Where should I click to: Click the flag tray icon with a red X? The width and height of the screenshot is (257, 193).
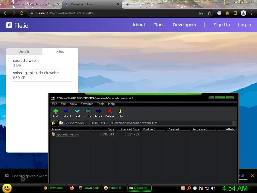pyautogui.click(x=201, y=188)
